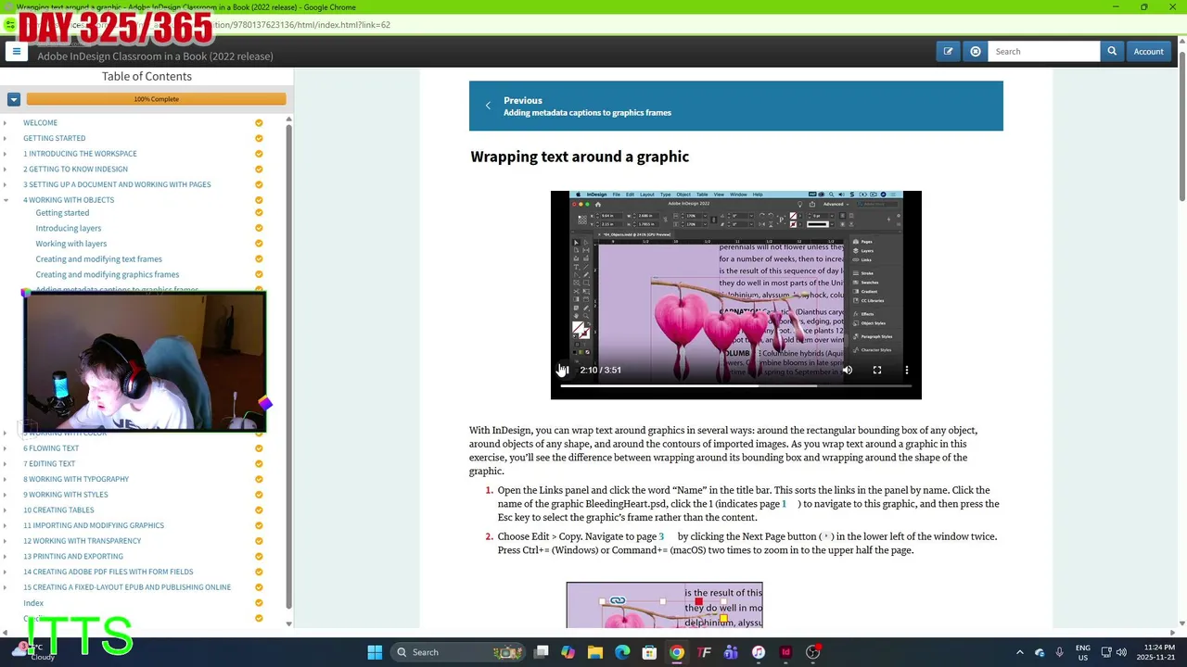This screenshot has width=1187, height=667.
Task: Click page 1 link in step 1
Action: tap(784, 504)
